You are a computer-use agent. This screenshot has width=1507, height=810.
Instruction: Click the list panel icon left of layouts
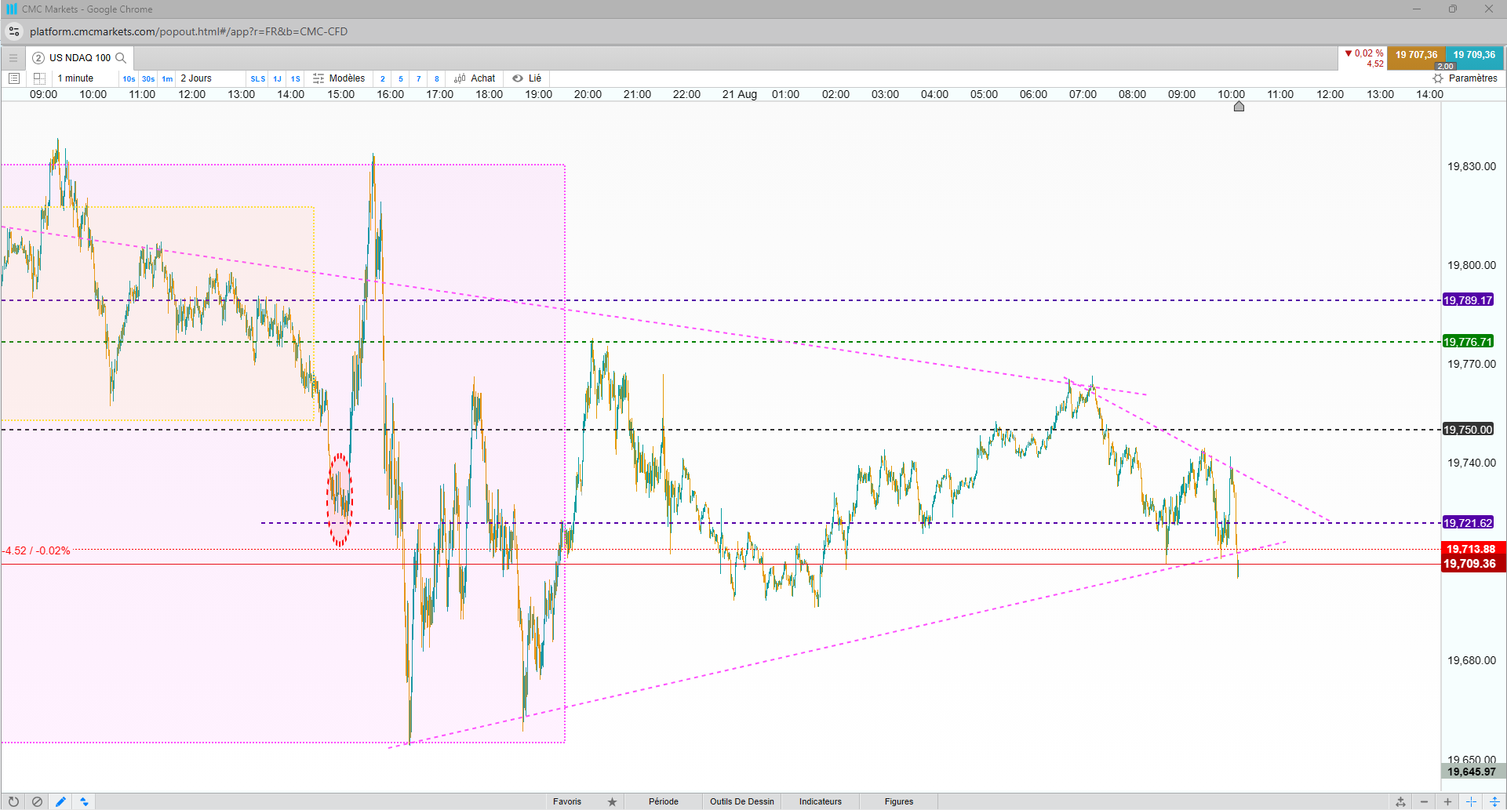[x=13, y=78]
